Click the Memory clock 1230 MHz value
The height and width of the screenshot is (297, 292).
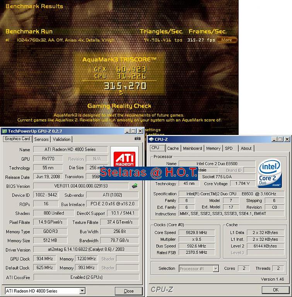click(x=86, y=259)
